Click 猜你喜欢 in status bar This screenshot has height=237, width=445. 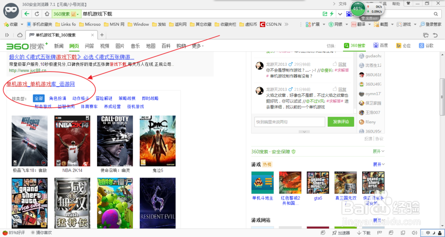[41, 233]
